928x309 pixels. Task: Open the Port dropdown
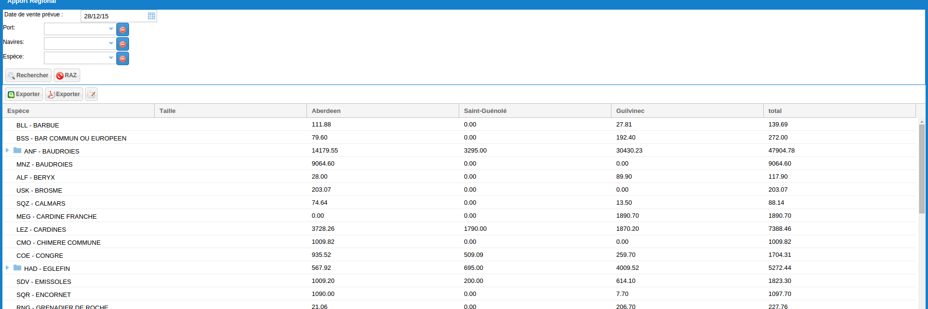coord(111,29)
